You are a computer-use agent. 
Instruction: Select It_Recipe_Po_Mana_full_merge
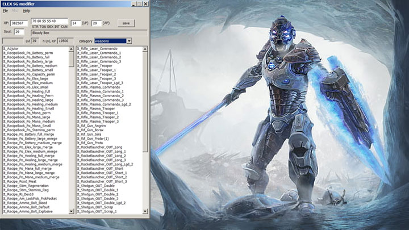click(x=28, y=169)
